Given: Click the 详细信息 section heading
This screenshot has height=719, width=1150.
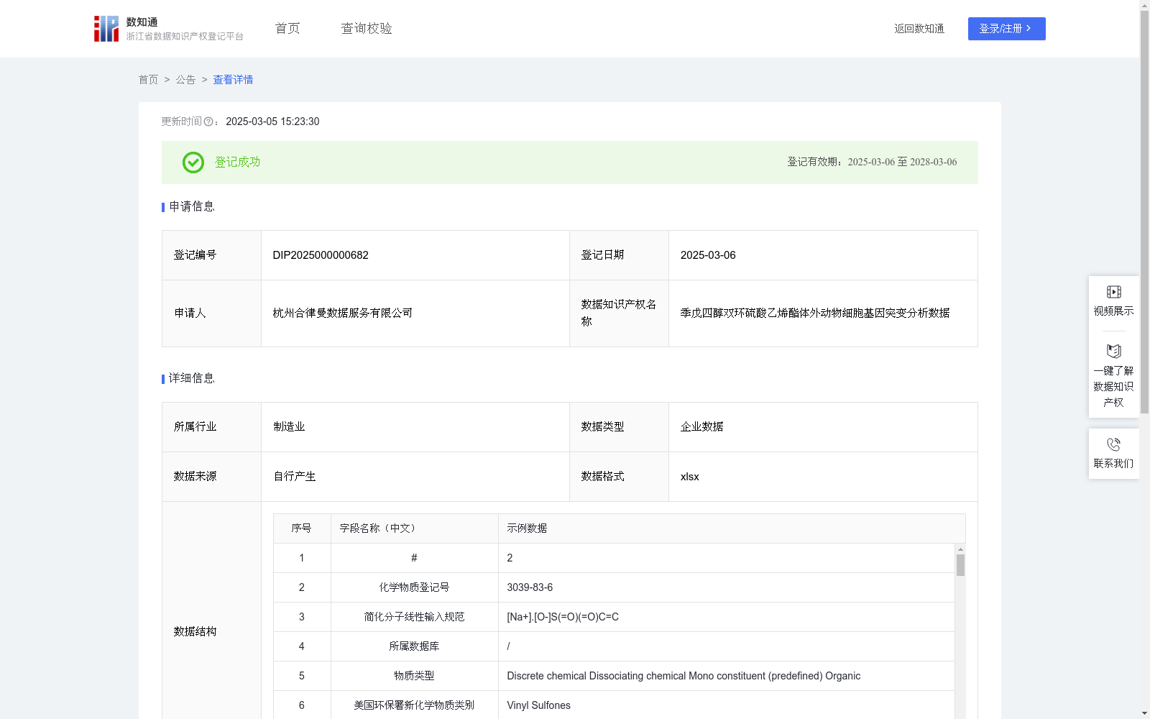Looking at the screenshot, I should click(x=192, y=379).
